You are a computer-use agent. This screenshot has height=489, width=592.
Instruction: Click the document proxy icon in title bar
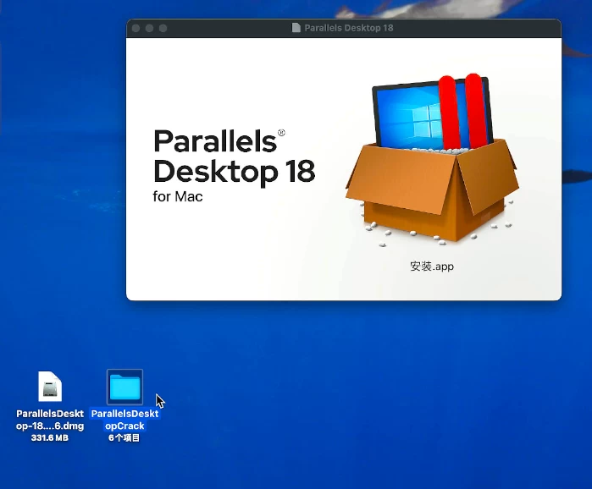tap(296, 28)
